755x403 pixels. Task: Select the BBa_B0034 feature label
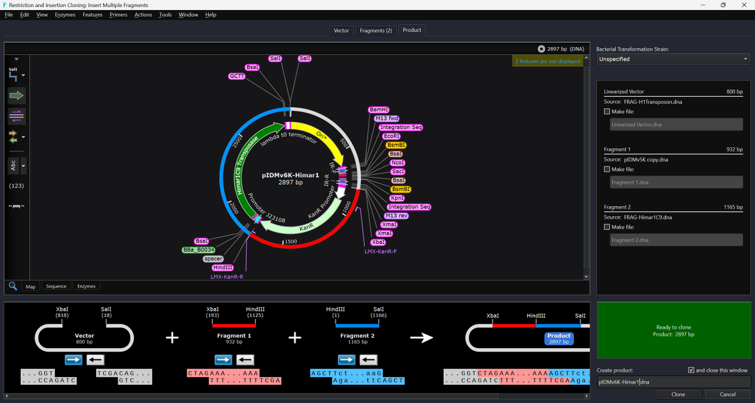[x=199, y=250]
